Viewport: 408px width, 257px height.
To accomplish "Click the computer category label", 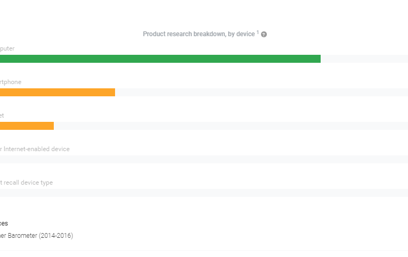I will coord(7,48).
